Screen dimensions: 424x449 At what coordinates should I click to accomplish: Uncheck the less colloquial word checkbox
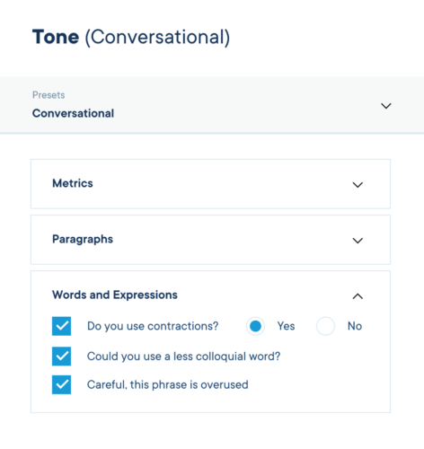coord(61,357)
